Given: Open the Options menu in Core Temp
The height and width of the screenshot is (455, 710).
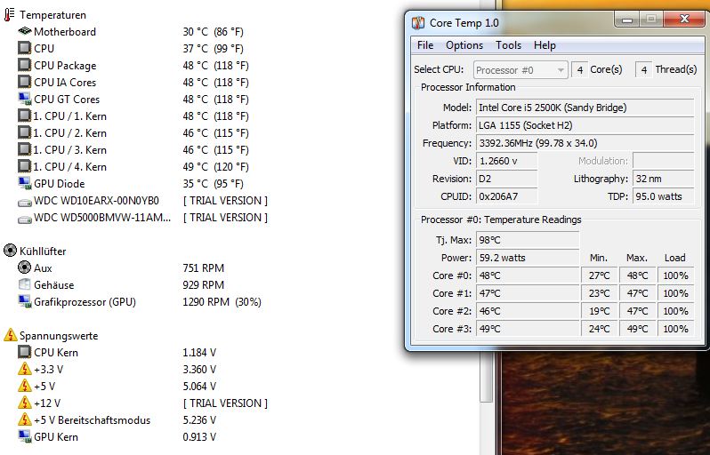Looking at the screenshot, I should tap(464, 45).
